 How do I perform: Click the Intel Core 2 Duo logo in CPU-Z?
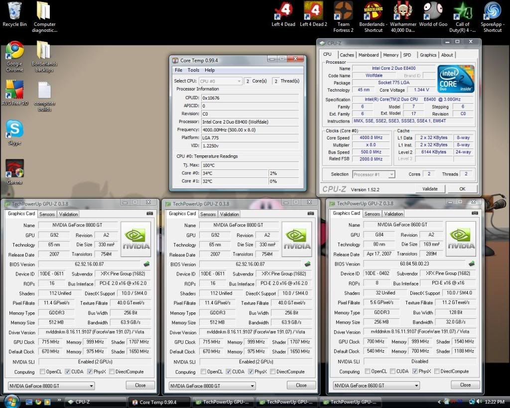456,79
